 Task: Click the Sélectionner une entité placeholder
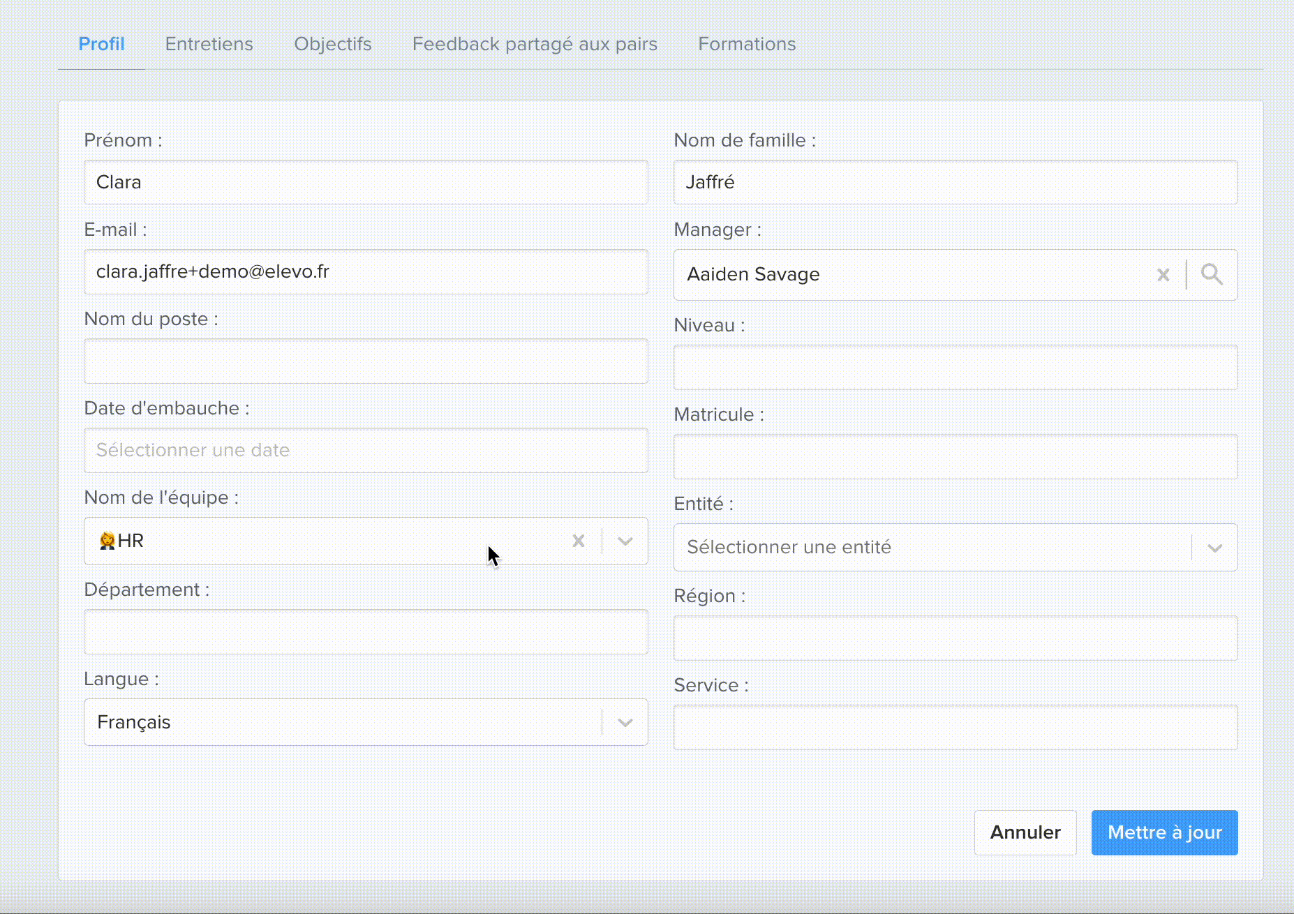pyautogui.click(x=789, y=547)
